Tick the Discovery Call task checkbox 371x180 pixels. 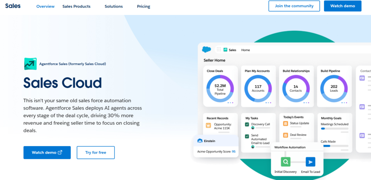pyautogui.click(x=247, y=124)
